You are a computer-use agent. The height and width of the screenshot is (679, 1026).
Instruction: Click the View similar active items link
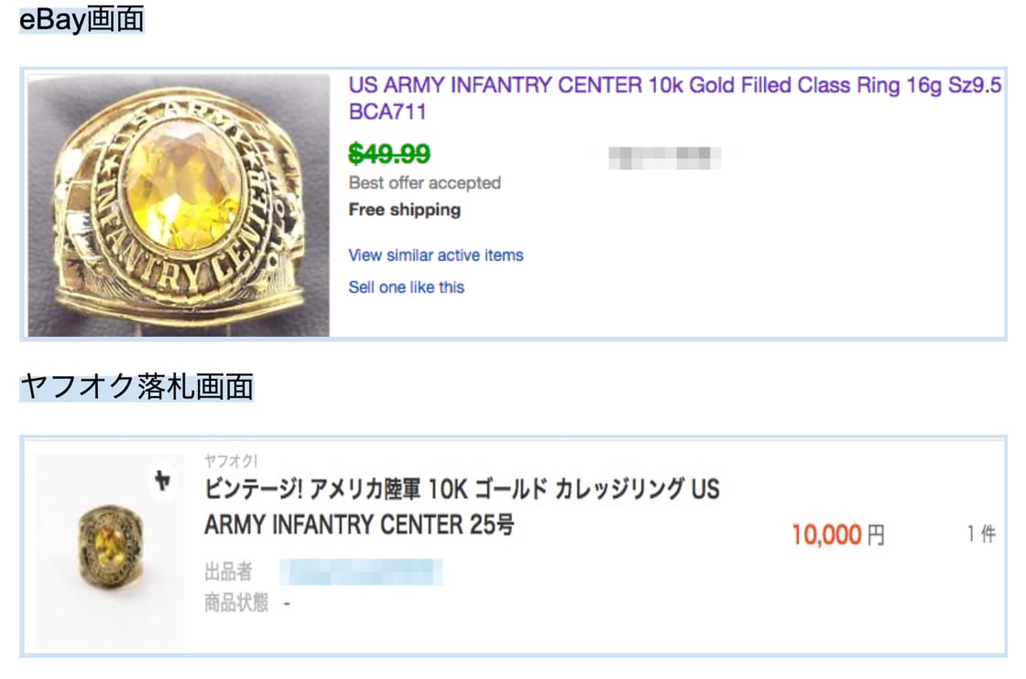(436, 255)
